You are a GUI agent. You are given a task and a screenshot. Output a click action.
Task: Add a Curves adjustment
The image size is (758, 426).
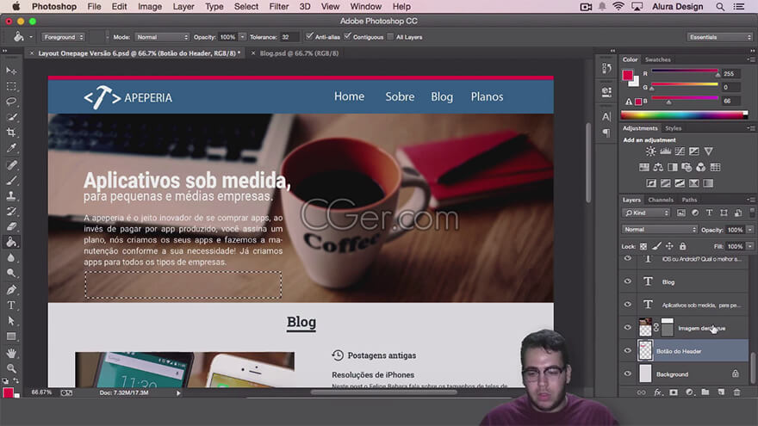(680, 151)
